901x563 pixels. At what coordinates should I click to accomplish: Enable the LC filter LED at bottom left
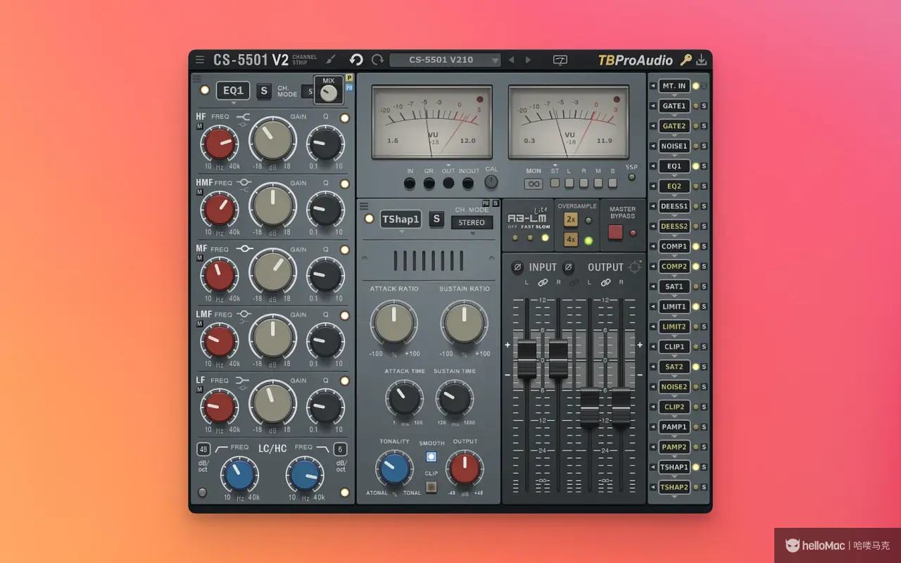point(203,493)
